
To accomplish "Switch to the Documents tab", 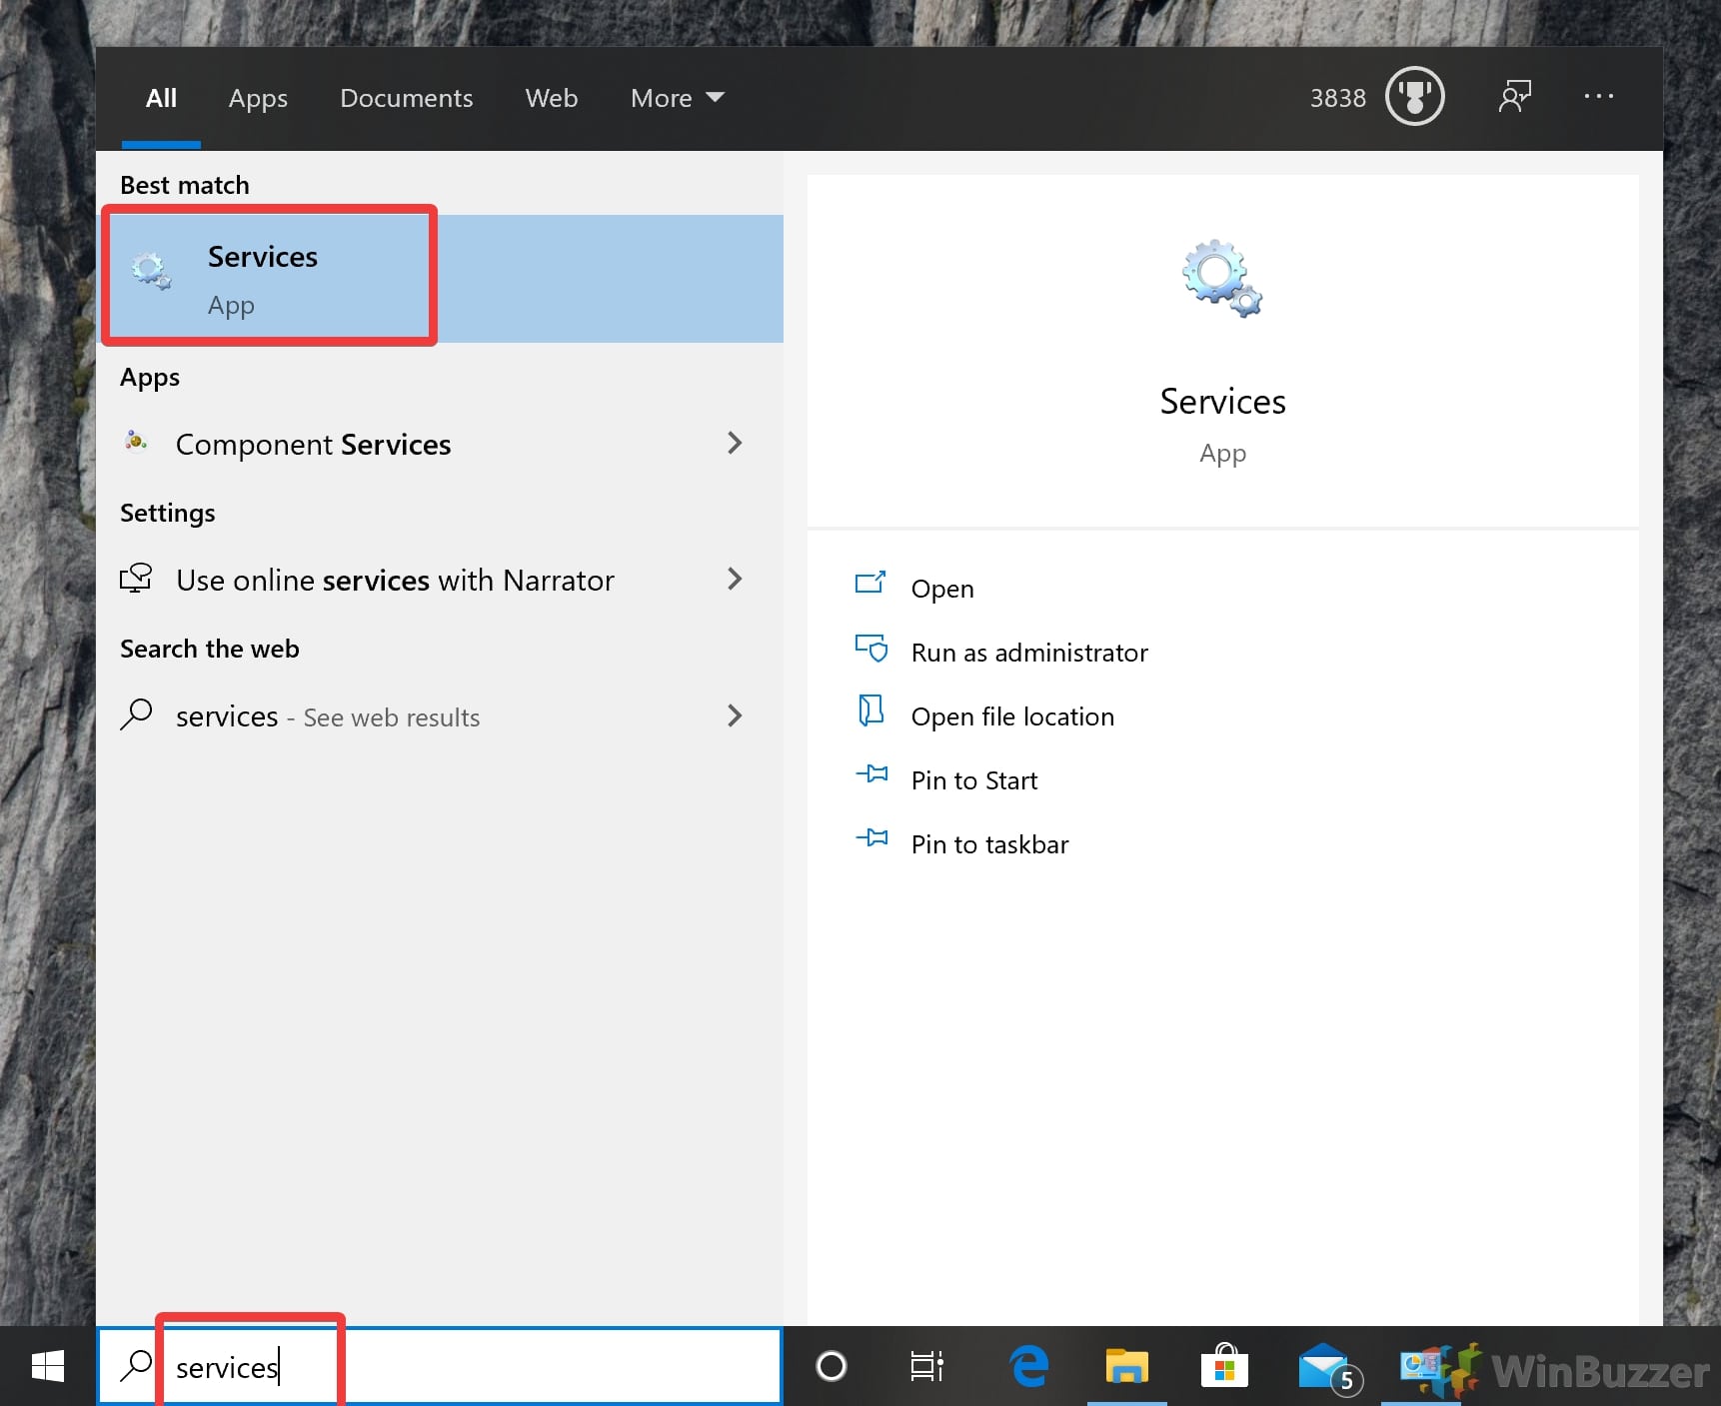I will pos(406,98).
